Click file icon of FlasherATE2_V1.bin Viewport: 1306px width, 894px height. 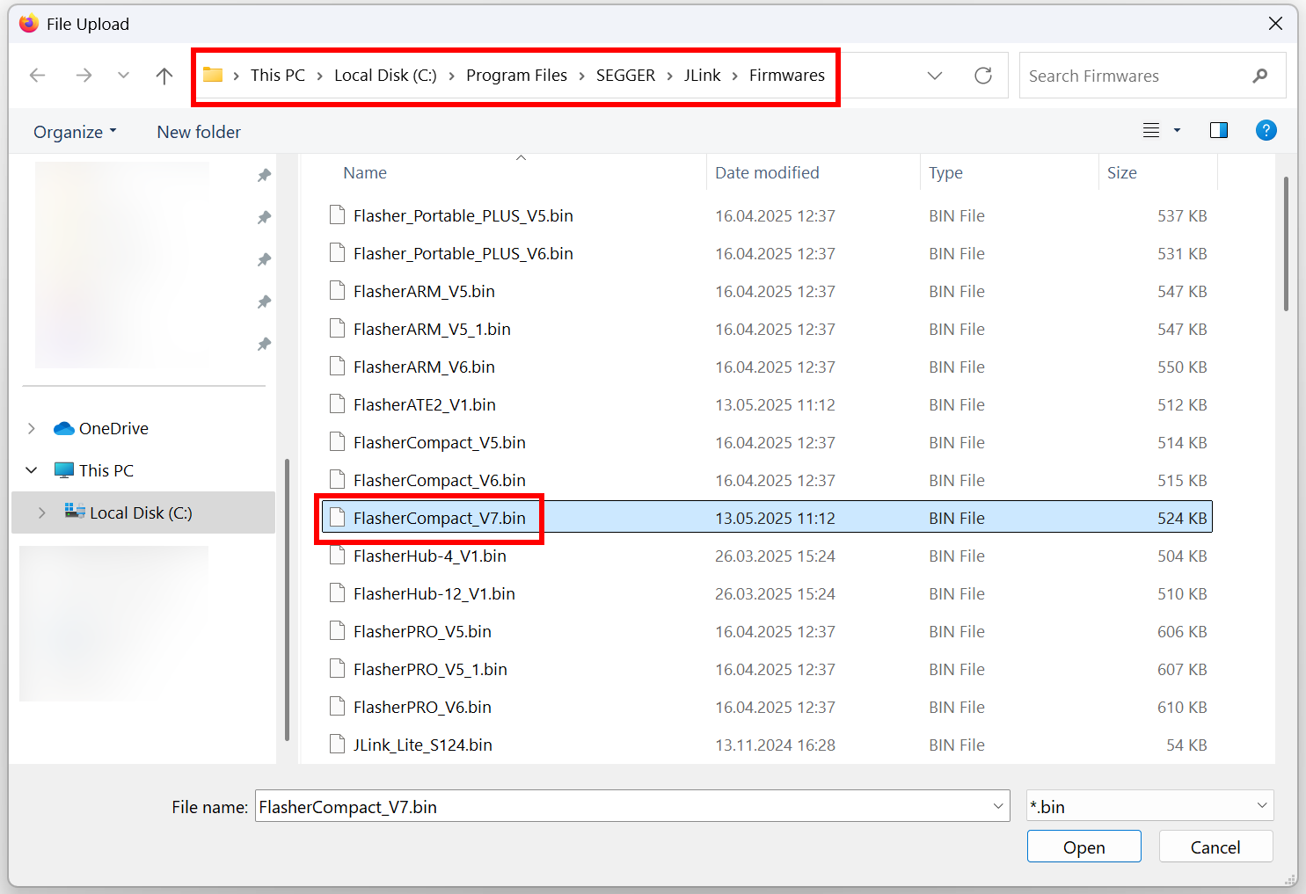point(337,404)
